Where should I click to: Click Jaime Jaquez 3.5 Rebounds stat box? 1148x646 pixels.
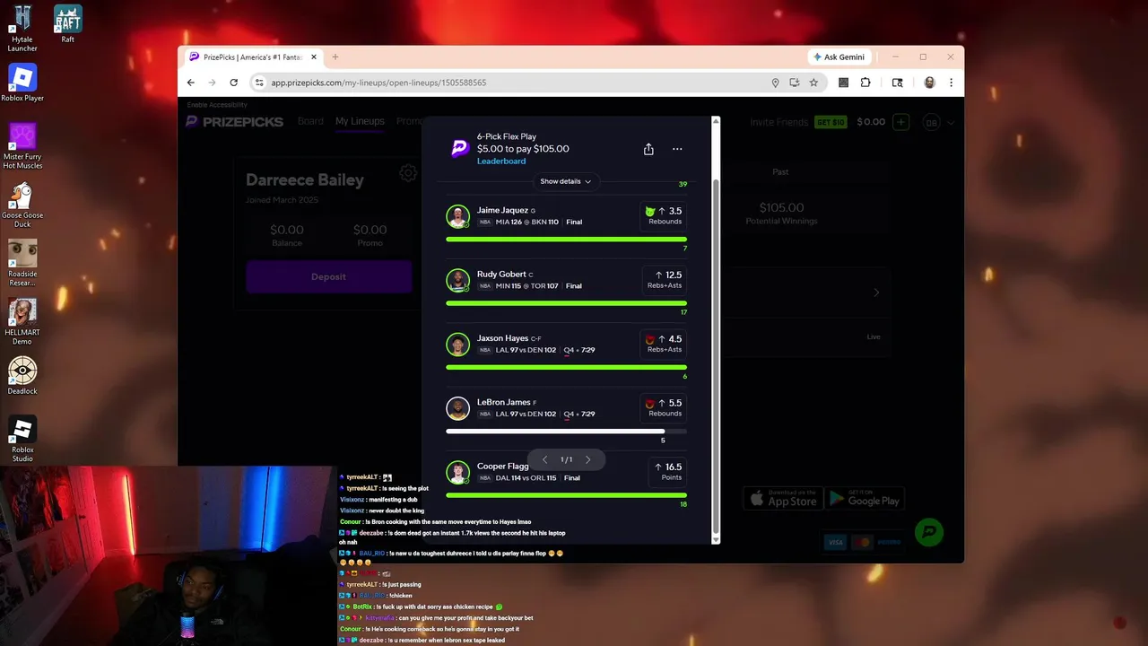664,215
